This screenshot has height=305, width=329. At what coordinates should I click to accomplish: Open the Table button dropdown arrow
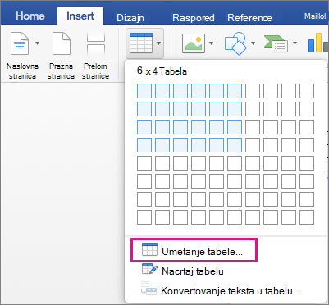[158, 43]
